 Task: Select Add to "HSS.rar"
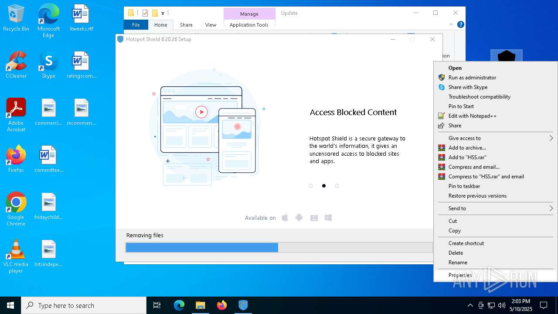[496, 157]
